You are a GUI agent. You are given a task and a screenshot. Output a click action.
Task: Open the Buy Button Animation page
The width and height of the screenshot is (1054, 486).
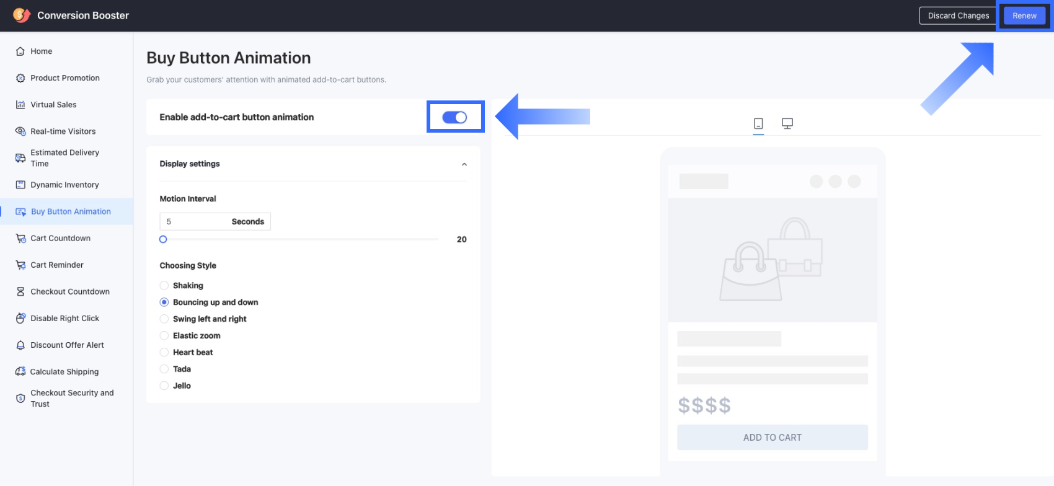(66, 211)
